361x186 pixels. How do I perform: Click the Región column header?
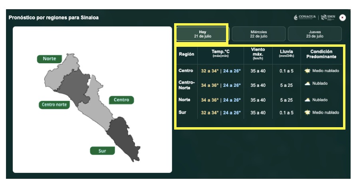[x=186, y=54]
